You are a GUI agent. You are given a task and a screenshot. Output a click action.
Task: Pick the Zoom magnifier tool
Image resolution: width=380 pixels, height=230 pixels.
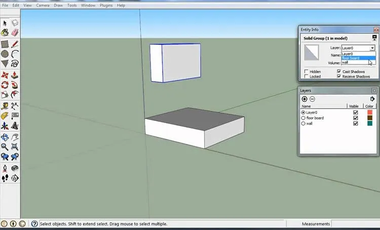5,147
